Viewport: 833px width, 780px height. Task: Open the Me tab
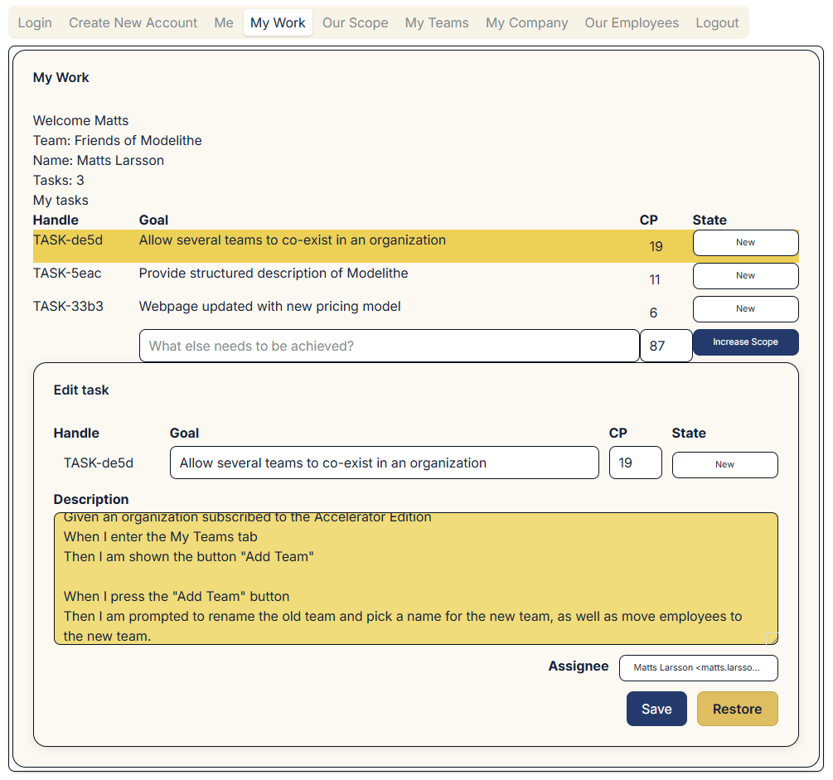[224, 22]
